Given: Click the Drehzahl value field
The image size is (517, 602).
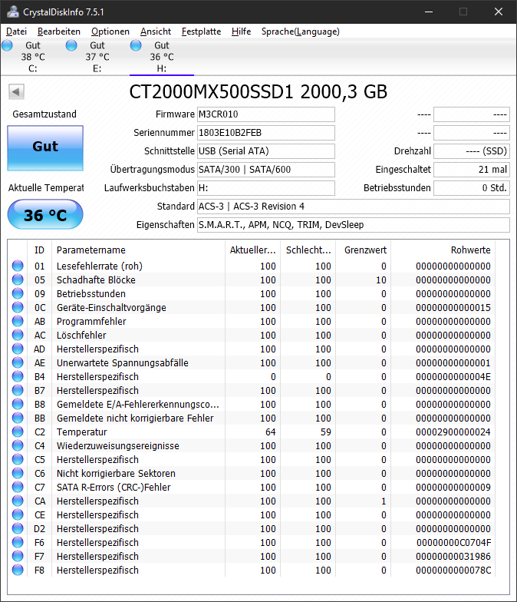Looking at the screenshot, I should click(471, 151).
